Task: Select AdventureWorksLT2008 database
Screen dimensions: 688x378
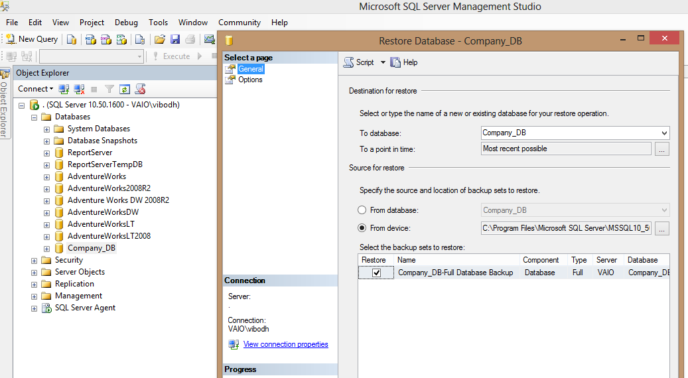Action: (x=109, y=236)
